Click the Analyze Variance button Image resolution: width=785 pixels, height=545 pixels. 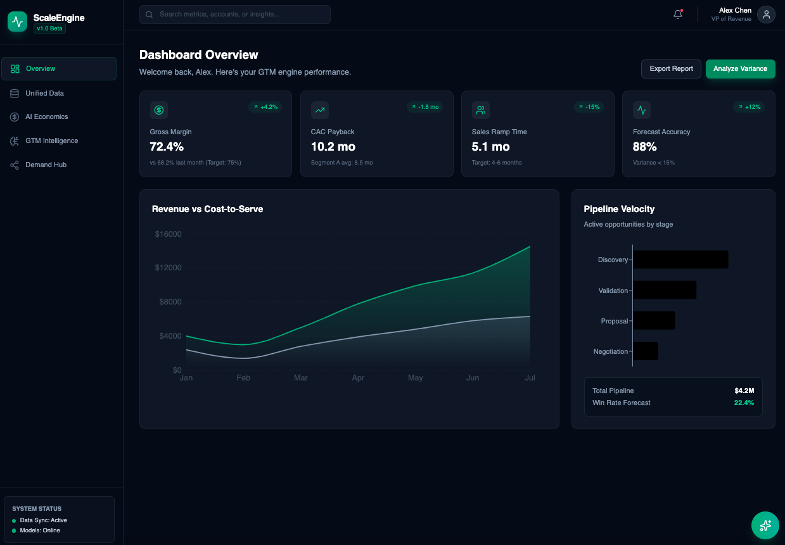740,69
